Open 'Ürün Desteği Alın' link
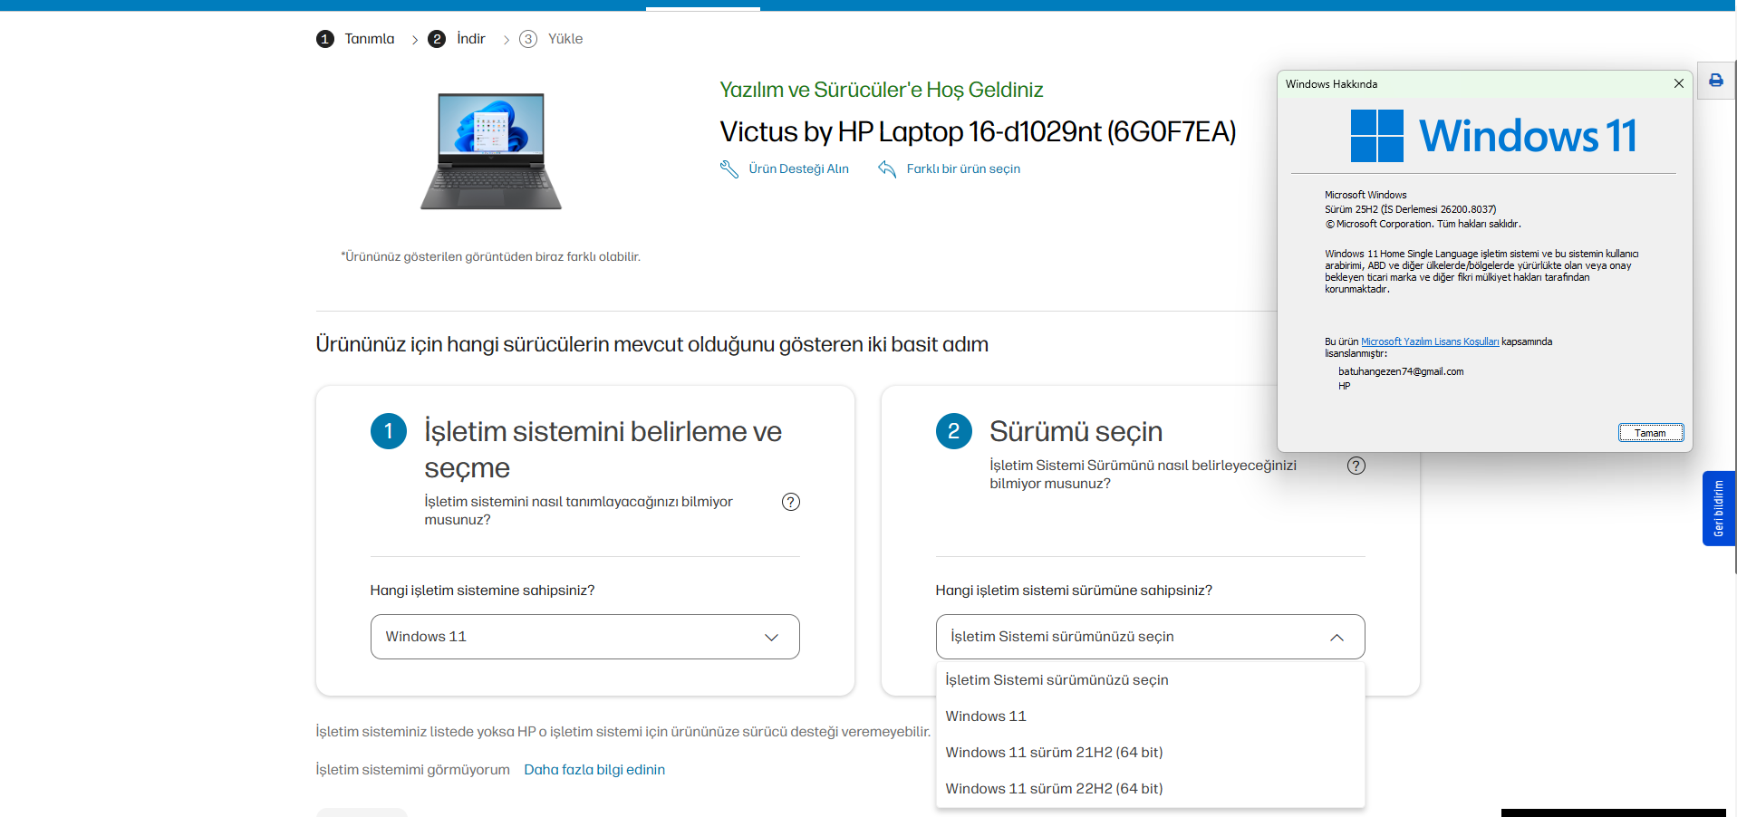The height and width of the screenshot is (817, 1737). point(798,169)
